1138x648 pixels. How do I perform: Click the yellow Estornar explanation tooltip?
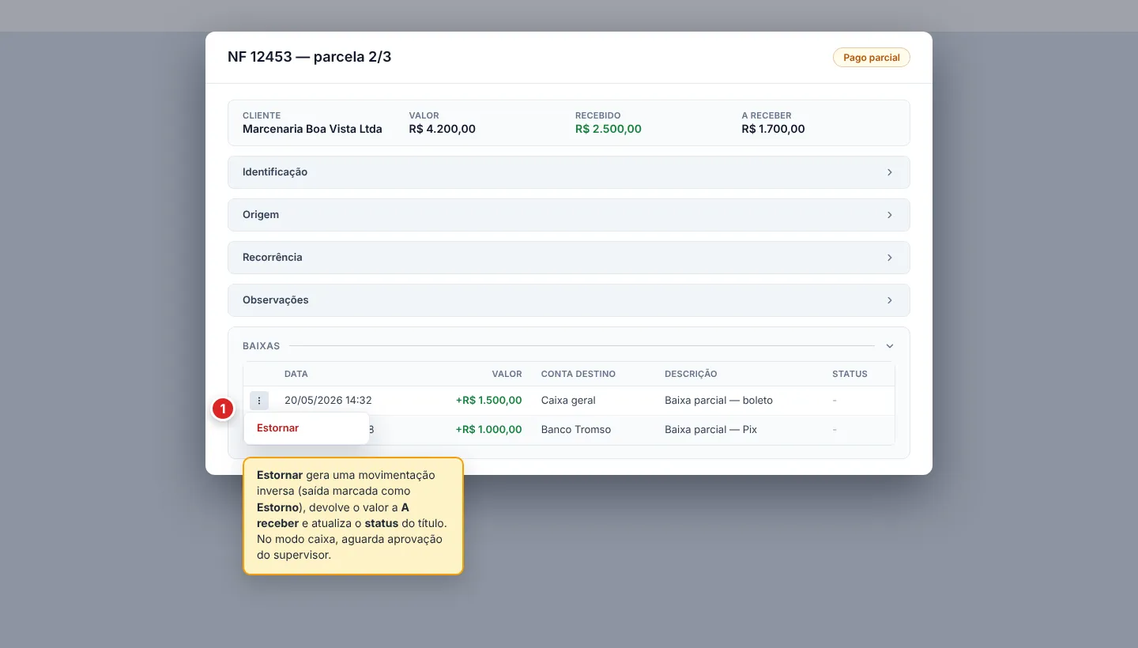(x=352, y=516)
